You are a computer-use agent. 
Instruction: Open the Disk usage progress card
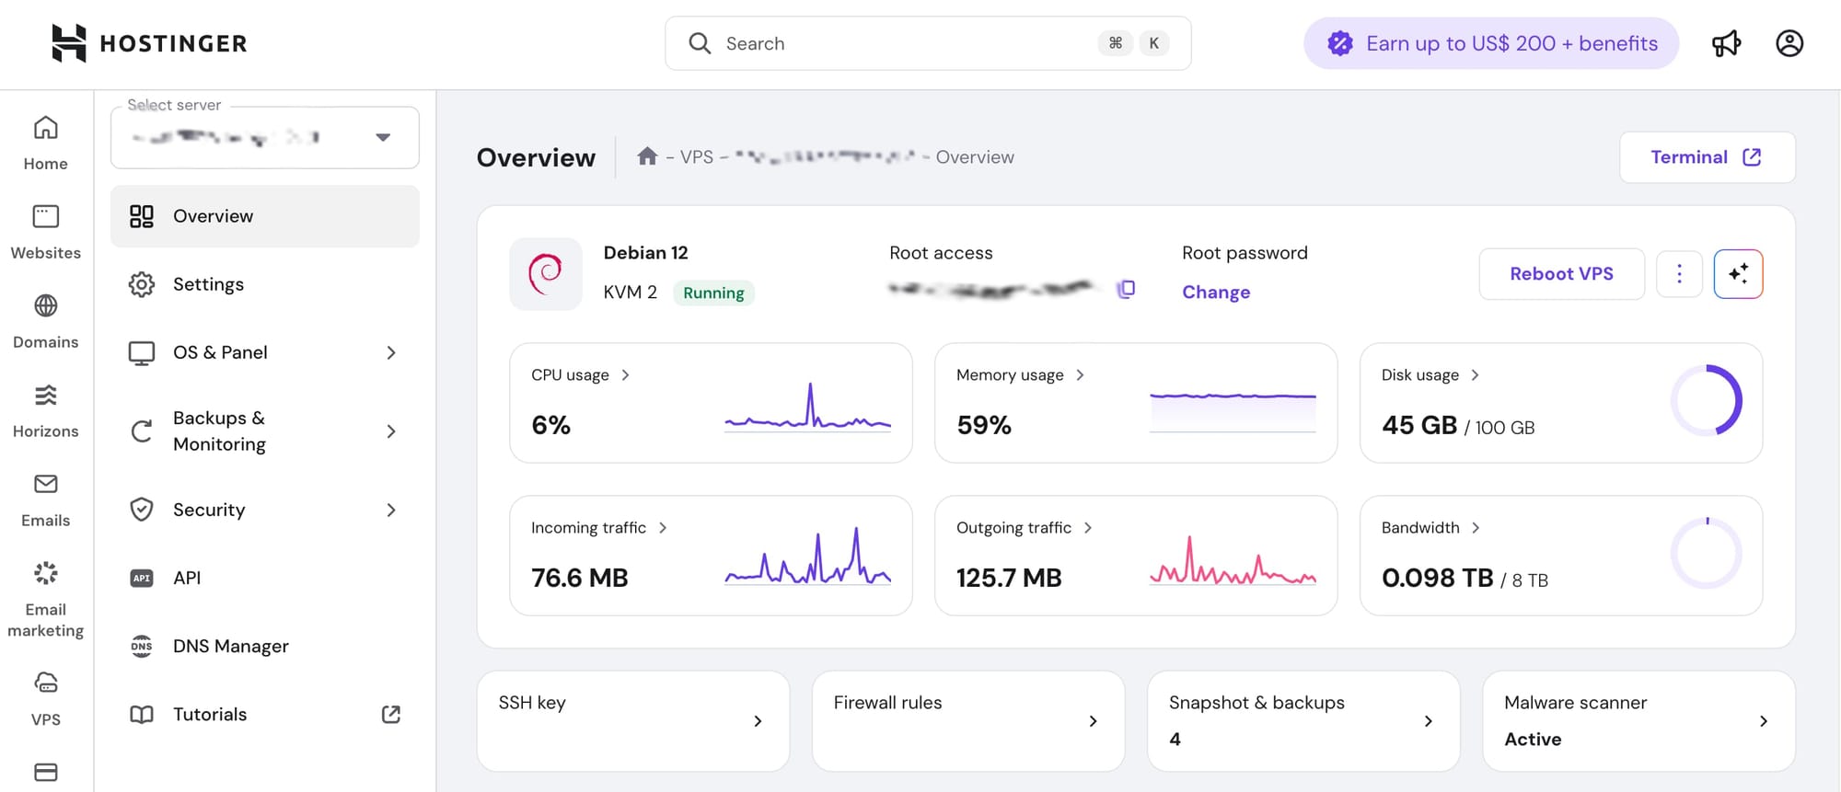coord(1560,403)
